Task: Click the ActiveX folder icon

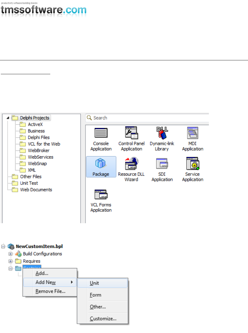Action: point(23,125)
